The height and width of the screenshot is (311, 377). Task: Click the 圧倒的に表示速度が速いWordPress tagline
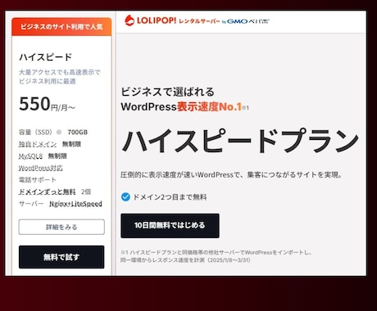coord(231,174)
